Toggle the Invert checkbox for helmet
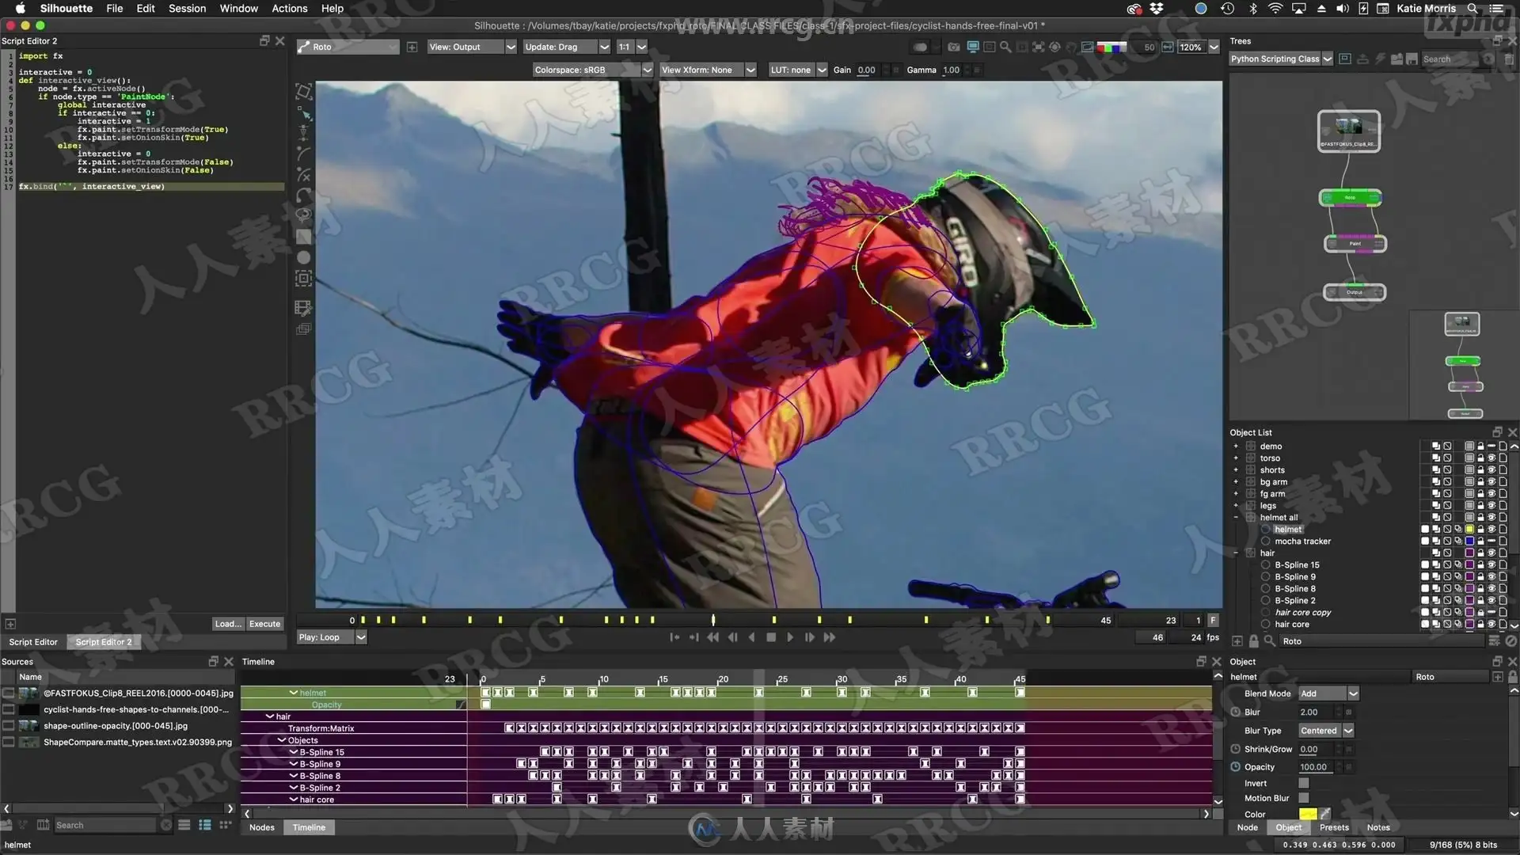 [1304, 783]
